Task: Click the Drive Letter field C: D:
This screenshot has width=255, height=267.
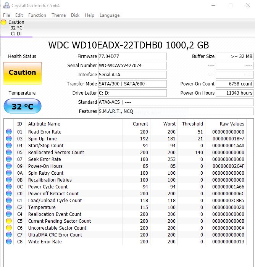Action: coord(132,93)
